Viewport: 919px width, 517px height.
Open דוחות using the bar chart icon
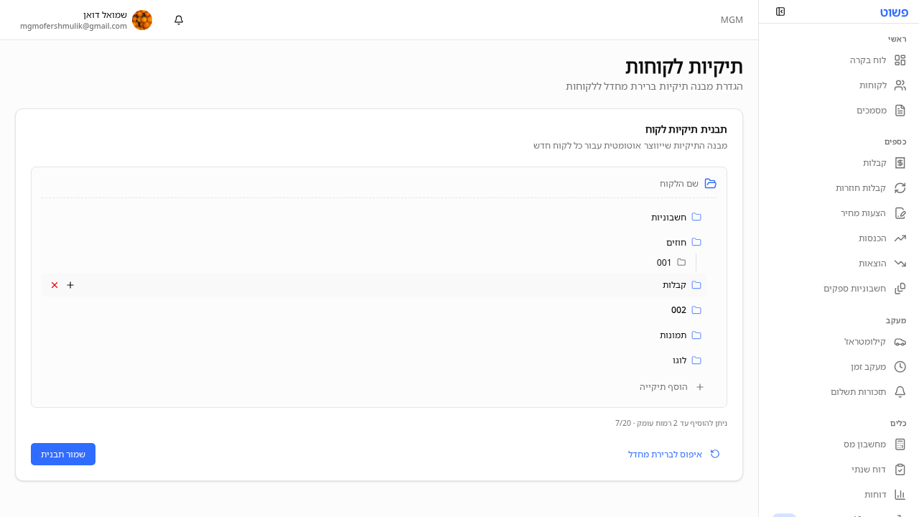coord(900,494)
